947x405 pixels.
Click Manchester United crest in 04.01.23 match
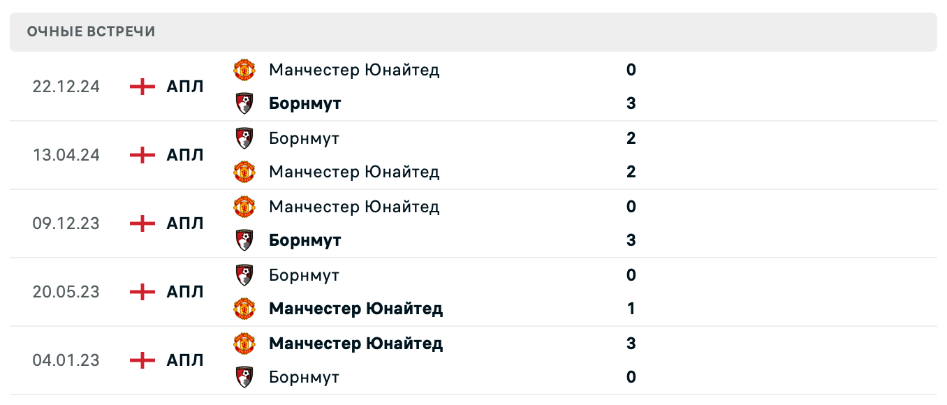click(x=244, y=344)
